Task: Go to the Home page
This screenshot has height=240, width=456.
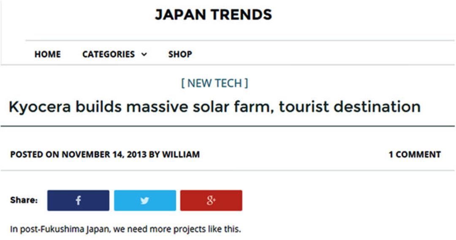Action: tap(48, 54)
